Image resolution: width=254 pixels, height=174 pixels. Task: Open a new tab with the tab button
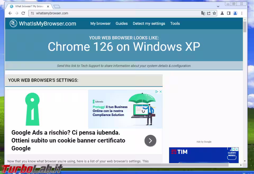[x=57, y=6]
